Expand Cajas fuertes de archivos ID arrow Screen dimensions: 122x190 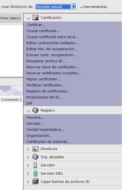(x=28, y=182)
